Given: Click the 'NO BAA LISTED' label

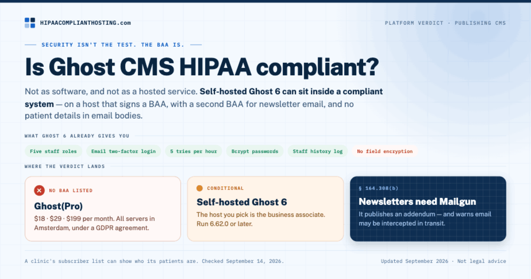Looking at the screenshot, I should (71, 191).
